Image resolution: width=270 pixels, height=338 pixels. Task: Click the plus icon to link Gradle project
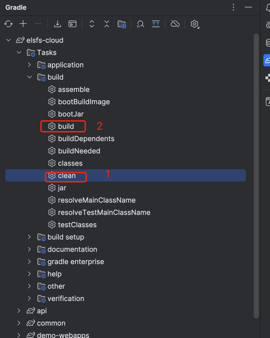pyautogui.click(x=23, y=24)
